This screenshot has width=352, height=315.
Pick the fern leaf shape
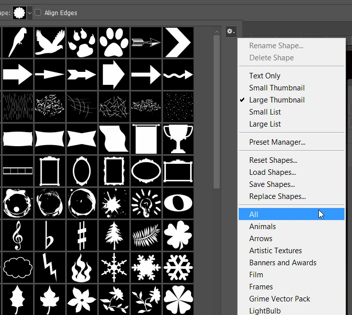coord(146,235)
